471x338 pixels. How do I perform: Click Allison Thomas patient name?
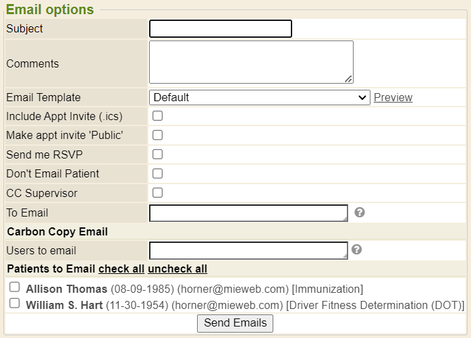pos(67,289)
